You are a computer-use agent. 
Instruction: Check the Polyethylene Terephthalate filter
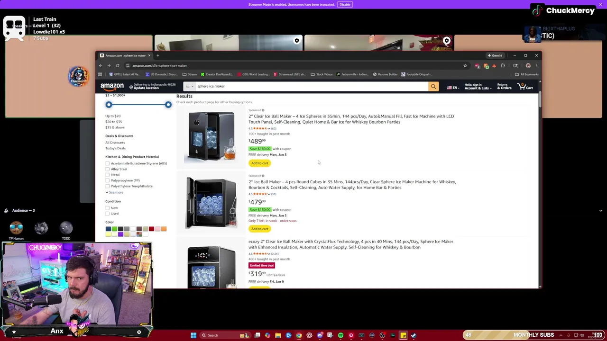(x=108, y=186)
